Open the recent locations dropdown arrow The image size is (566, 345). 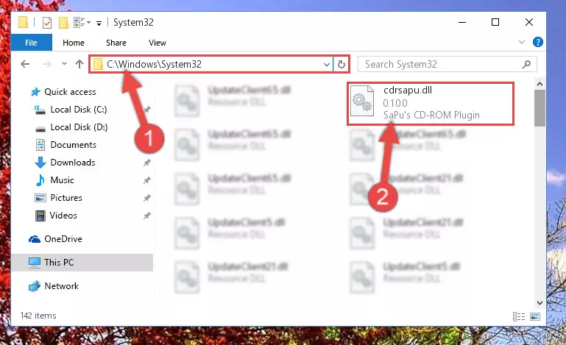pyautogui.click(x=64, y=64)
